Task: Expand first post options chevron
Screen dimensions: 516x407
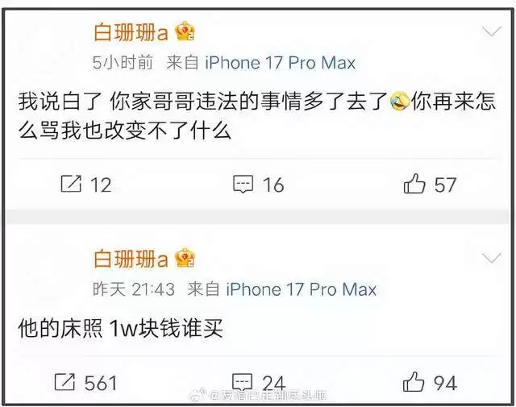Action: click(x=492, y=31)
